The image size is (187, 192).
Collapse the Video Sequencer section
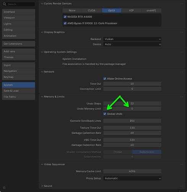(x=42, y=164)
